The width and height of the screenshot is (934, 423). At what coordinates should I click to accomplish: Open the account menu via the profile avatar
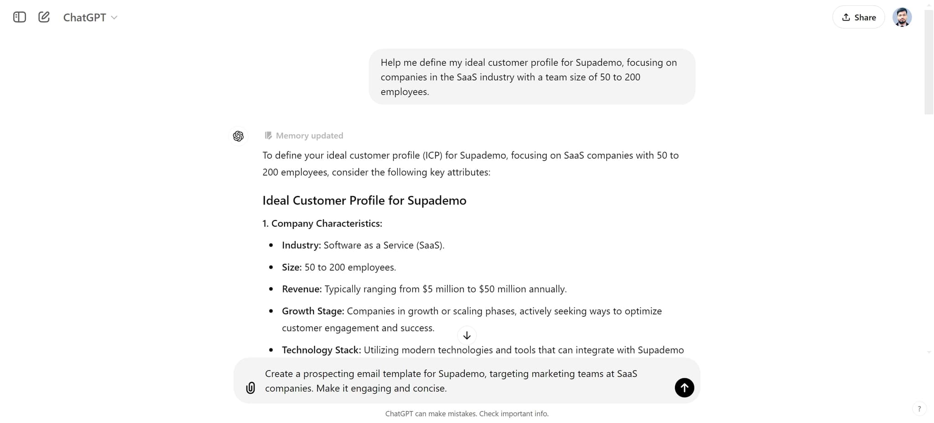(902, 17)
